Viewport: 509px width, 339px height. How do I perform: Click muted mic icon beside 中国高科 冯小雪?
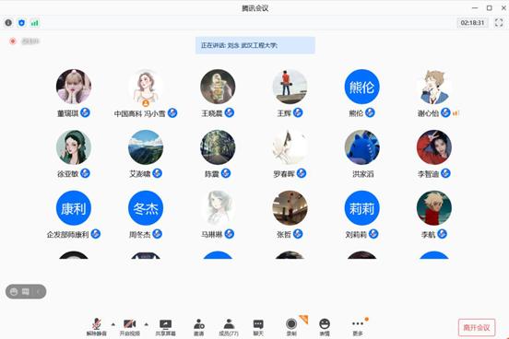172,113
